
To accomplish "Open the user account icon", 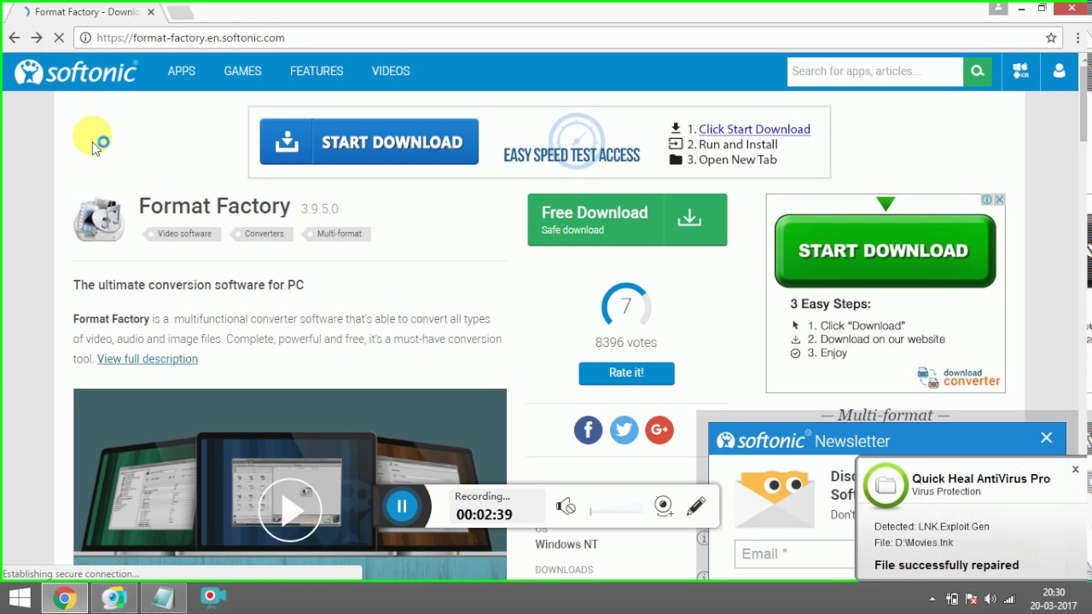I will (1060, 72).
